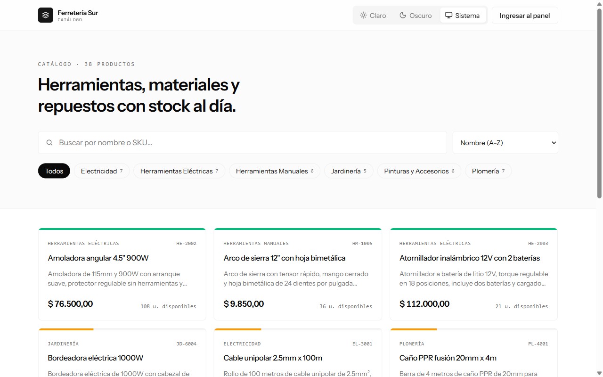The width and height of the screenshot is (603, 377).
Task: Switch theme to Claro
Action: point(373,15)
